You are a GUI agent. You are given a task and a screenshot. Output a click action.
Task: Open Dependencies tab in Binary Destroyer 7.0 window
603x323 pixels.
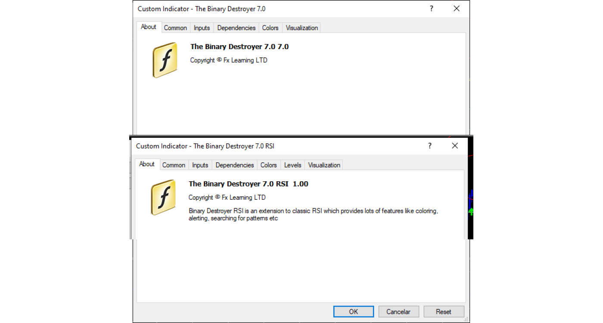click(236, 28)
